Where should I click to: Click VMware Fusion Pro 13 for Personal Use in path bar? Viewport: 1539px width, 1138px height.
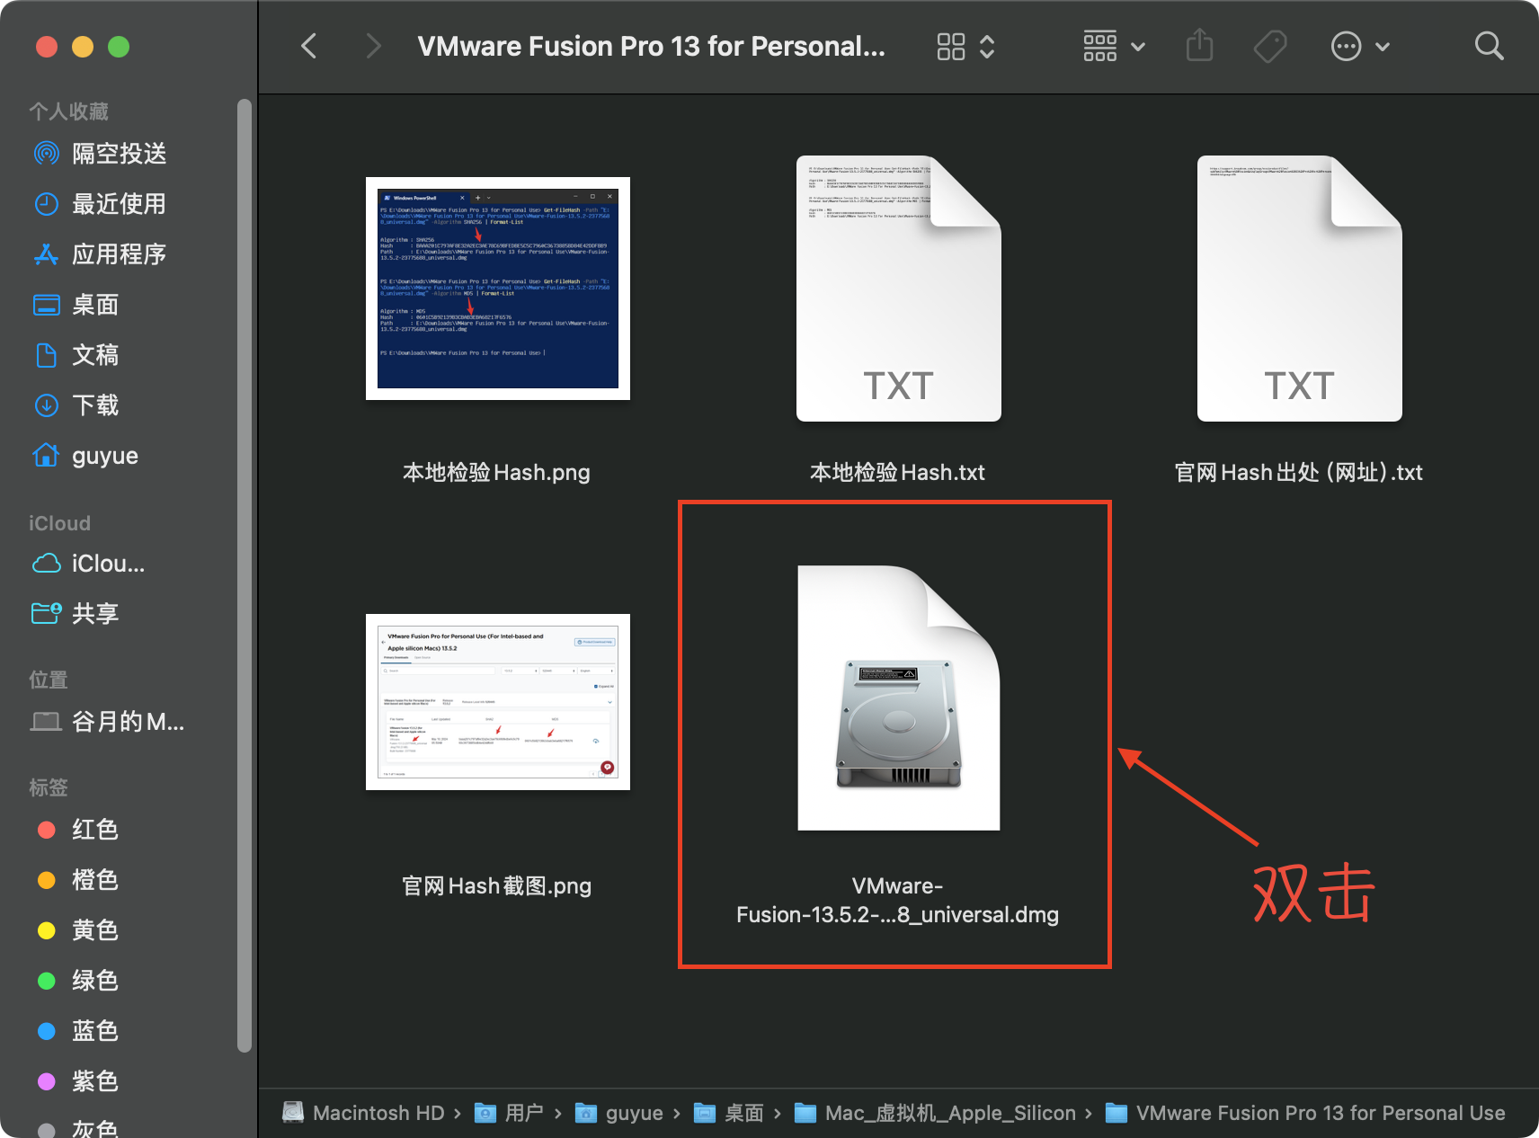[1304, 1113]
